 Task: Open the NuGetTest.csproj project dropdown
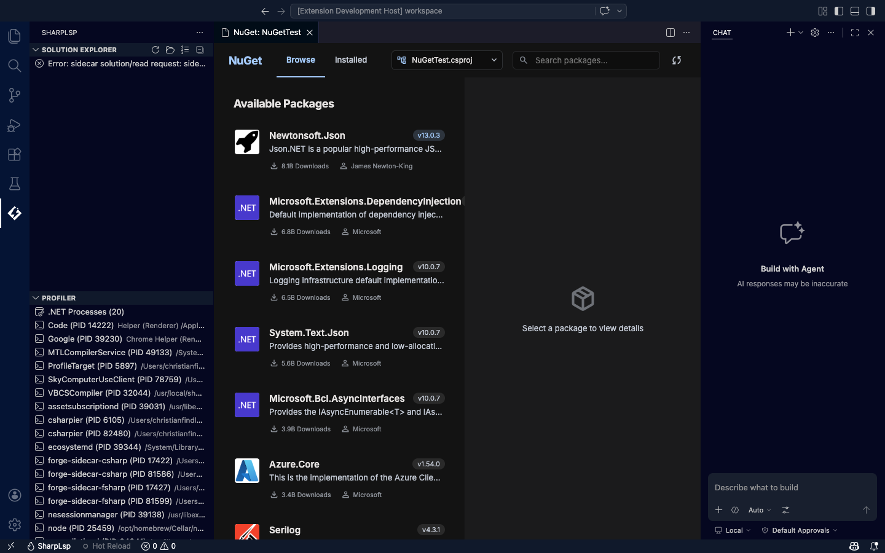pyautogui.click(x=447, y=60)
